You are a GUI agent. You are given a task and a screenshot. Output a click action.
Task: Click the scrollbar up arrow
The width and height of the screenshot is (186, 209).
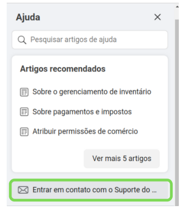[177, 7]
